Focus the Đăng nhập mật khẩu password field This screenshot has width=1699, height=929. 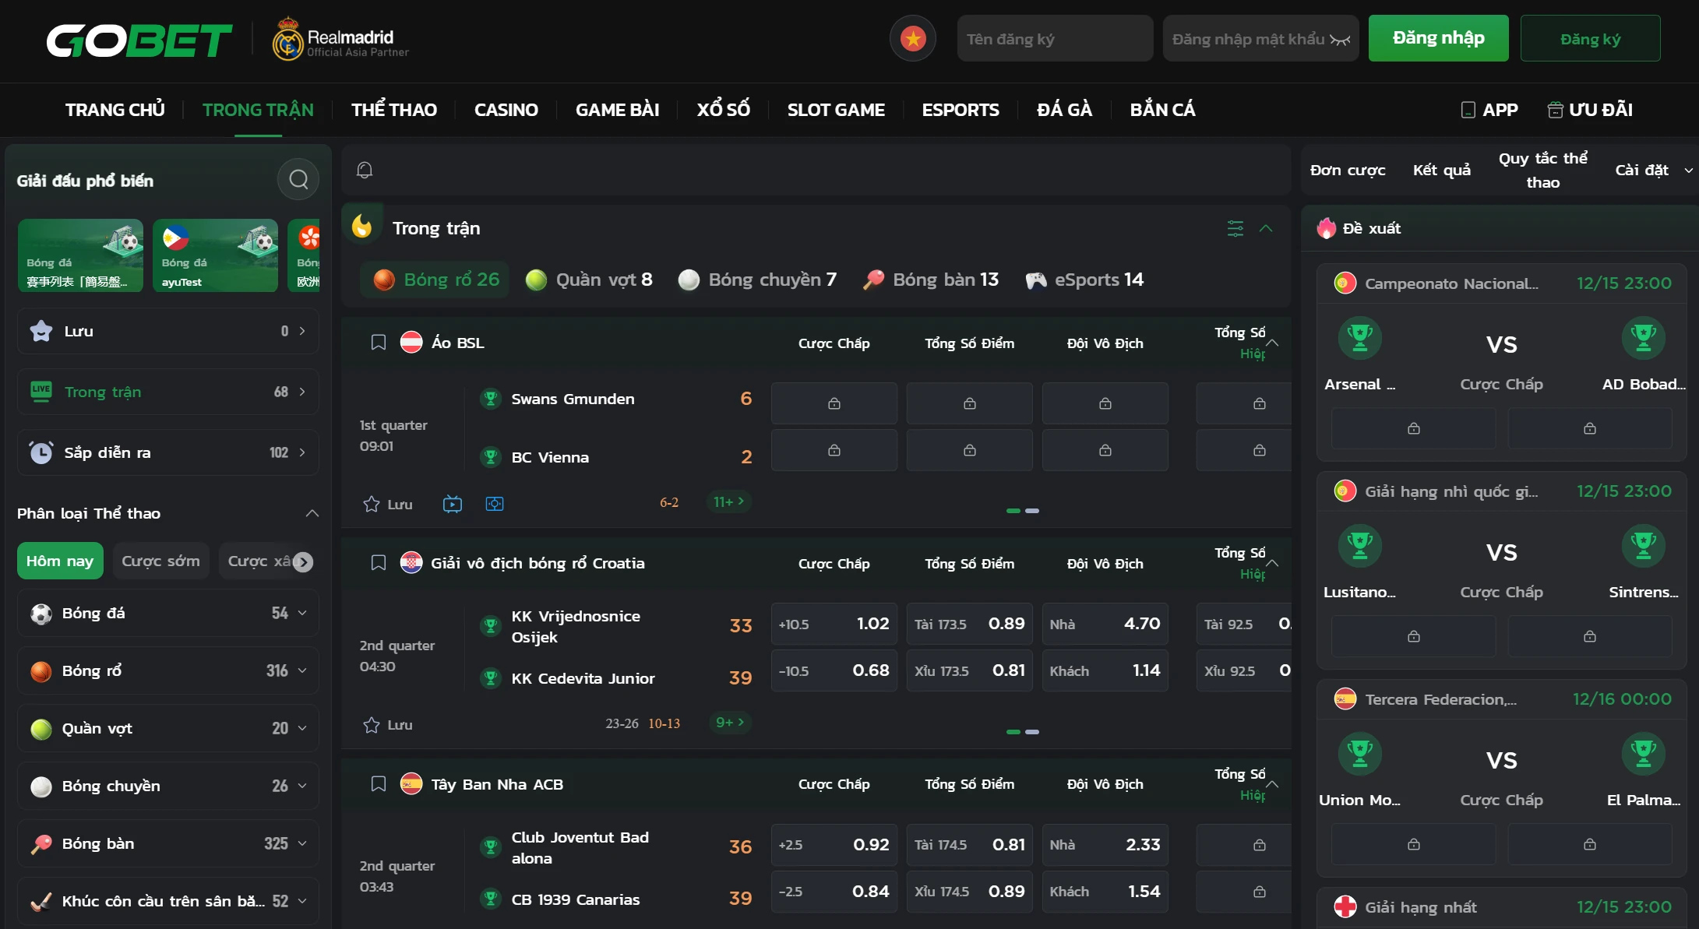[x=1260, y=39]
